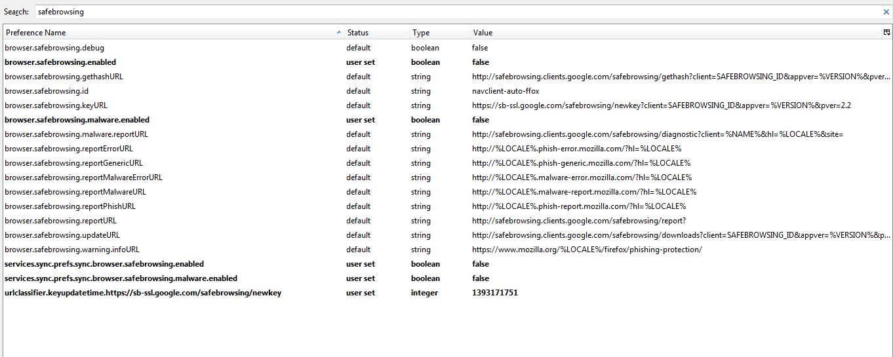893x357 pixels.
Task: Select browser.safebrowsing.reportPhishURL preference
Action: point(70,206)
